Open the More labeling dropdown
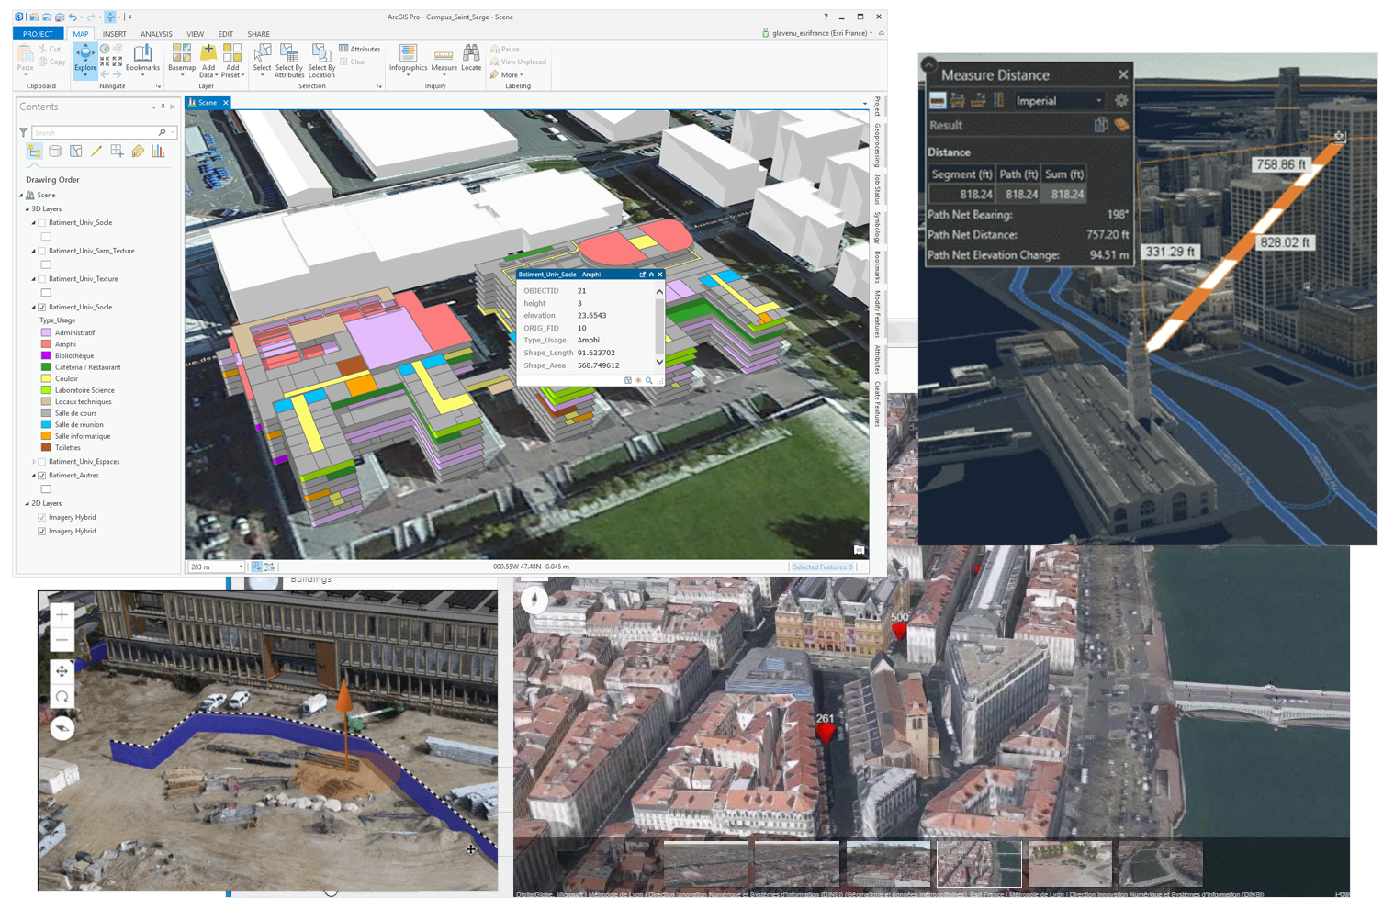This screenshot has width=1383, height=898. click(x=507, y=75)
